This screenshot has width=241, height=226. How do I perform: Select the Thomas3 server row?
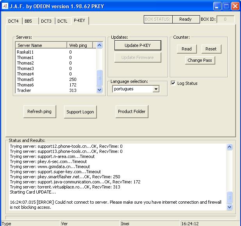coord(56,68)
